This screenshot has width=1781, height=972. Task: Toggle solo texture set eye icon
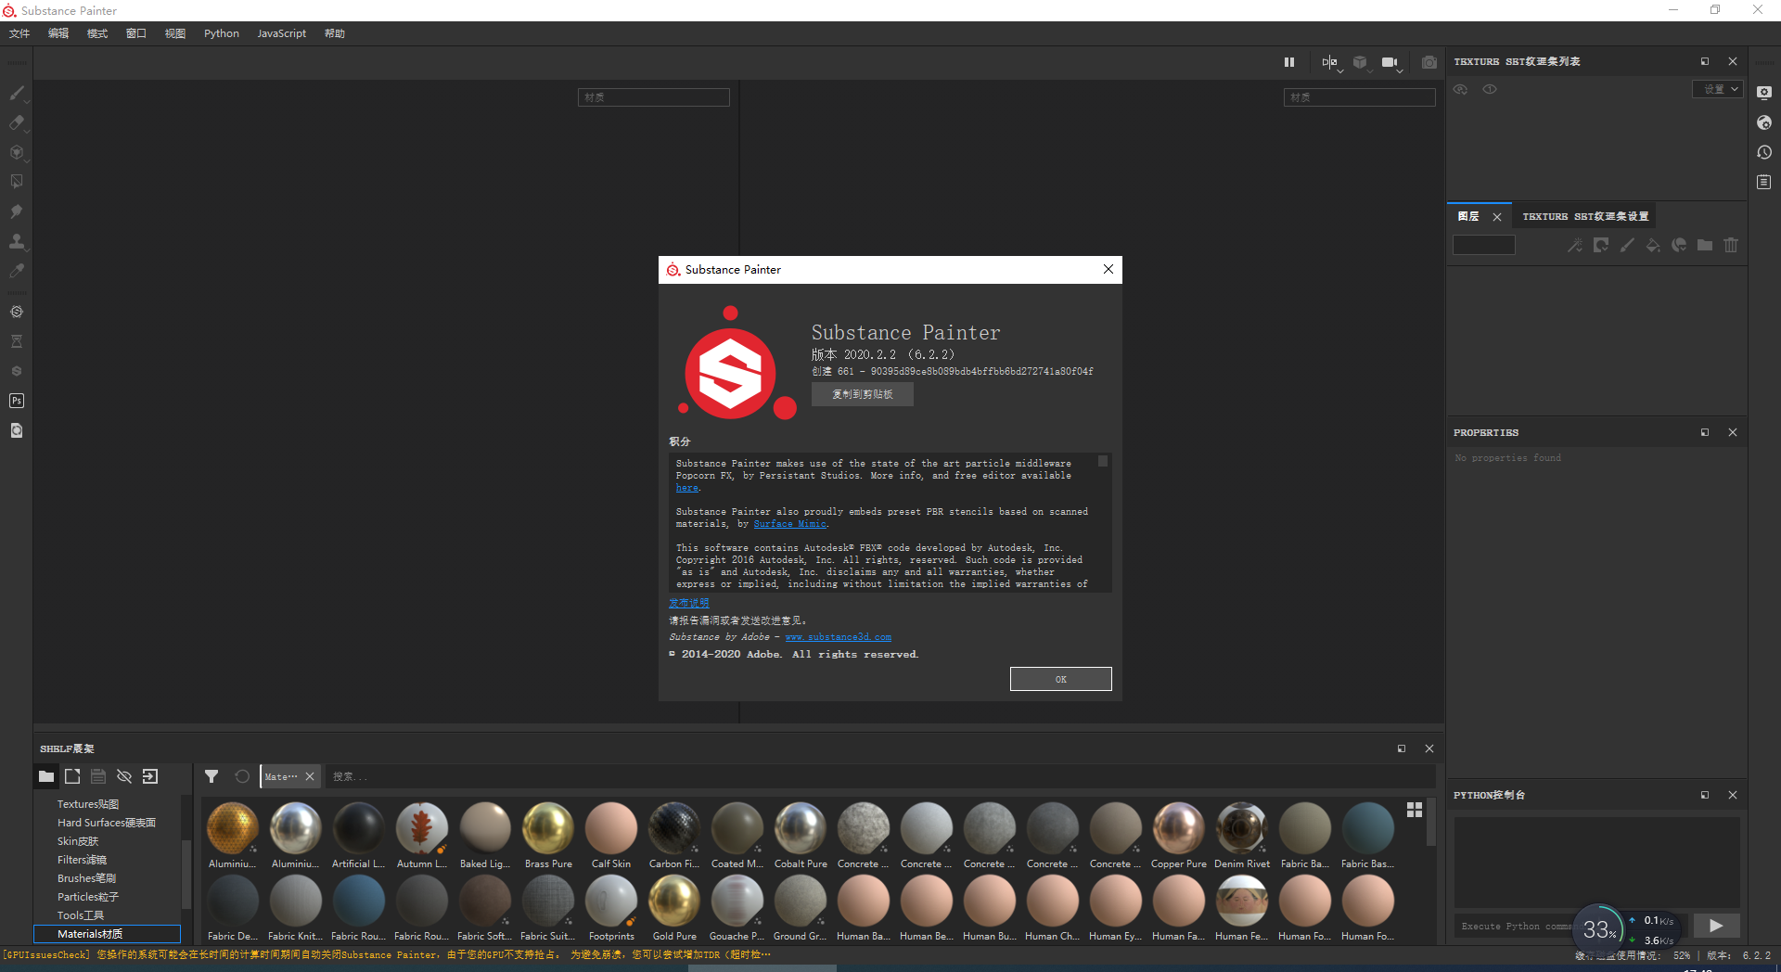1490,89
